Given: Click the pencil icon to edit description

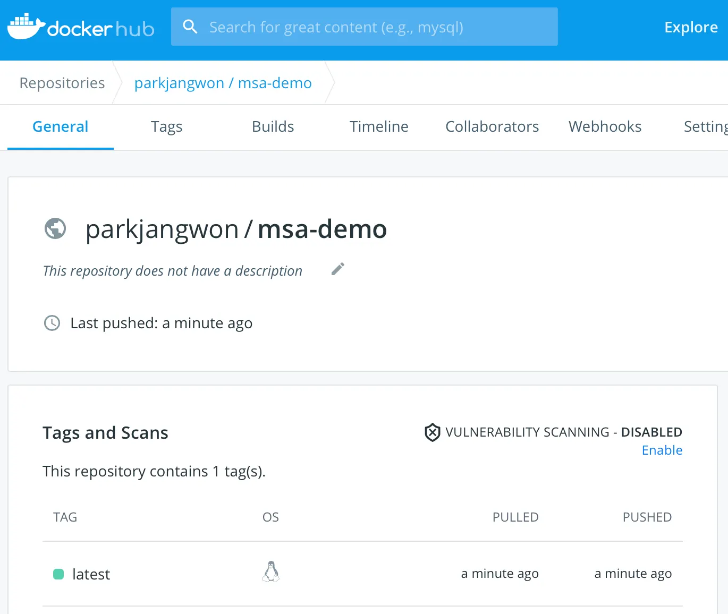Looking at the screenshot, I should pyautogui.click(x=338, y=269).
